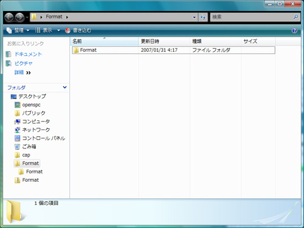Select the highlighted Format folder in the tree
The width and height of the screenshot is (304, 228).
pyautogui.click(x=27, y=164)
